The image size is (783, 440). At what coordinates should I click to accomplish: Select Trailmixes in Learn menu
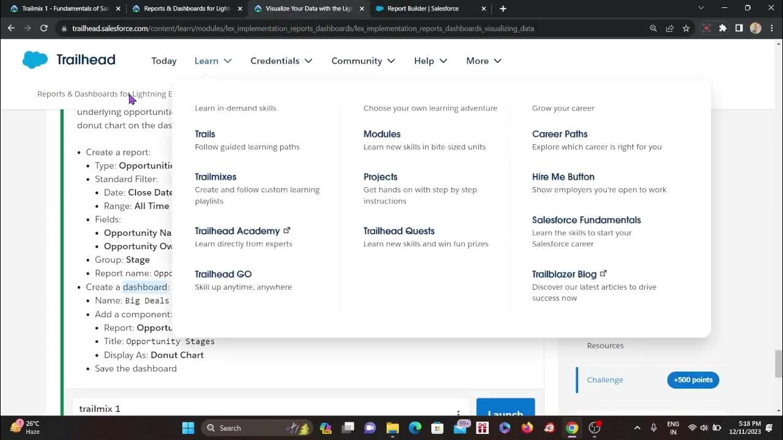coord(215,177)
